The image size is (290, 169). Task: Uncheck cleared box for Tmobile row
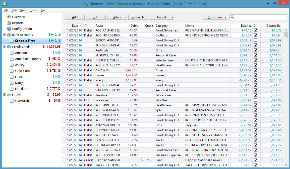[256, 95]
